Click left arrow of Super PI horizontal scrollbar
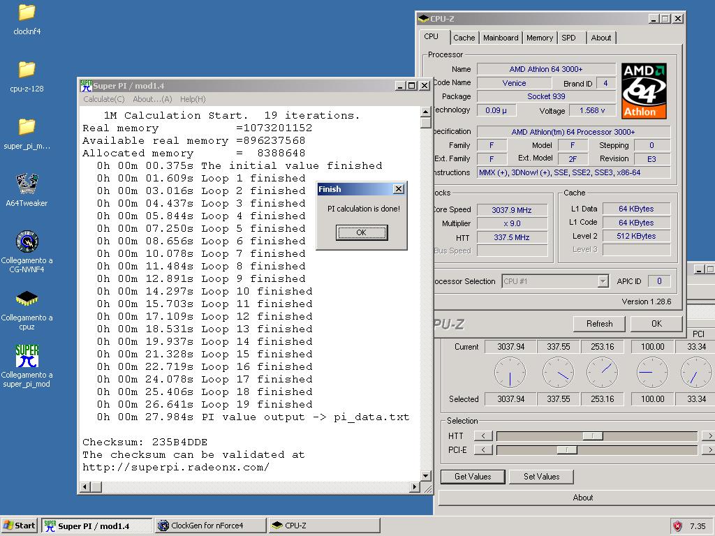Screen dimensions: 715x536 pyautogui.click(x=85, y=486)
